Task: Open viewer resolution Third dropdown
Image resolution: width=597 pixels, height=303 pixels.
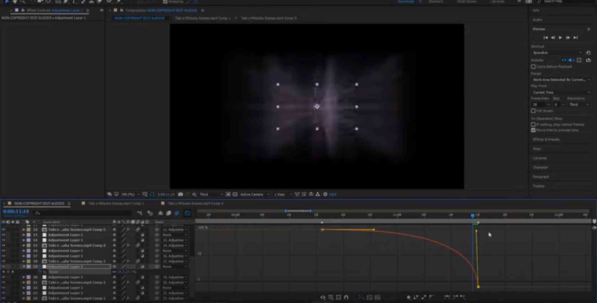Action: coord(211,195)
